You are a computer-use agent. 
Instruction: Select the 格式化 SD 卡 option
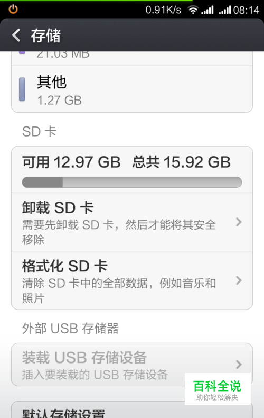(132, 280)
